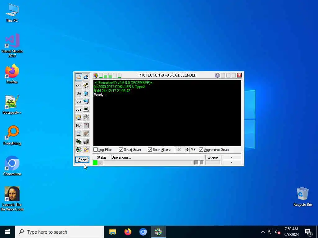The image size is (318, 238).
Task: Click the taskbar search box
Action: [x=60, y=232]
